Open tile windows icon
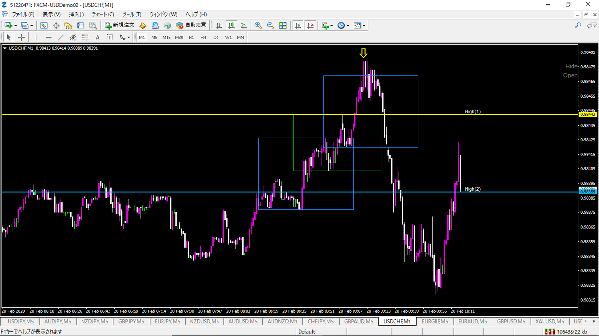The width and height of the screenshot is (599, 336). pyautogui.click(x=283, y=26)
